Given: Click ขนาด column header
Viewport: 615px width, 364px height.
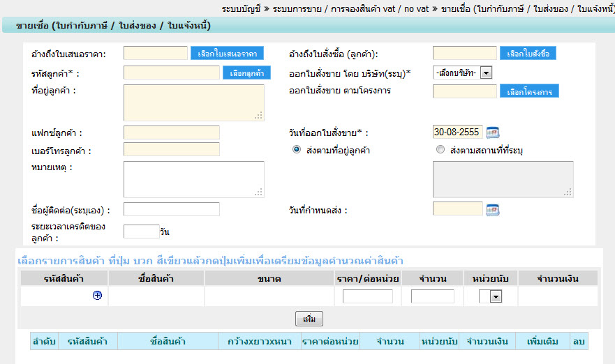Looking at the screenshot, I should (x=269, y=279).
